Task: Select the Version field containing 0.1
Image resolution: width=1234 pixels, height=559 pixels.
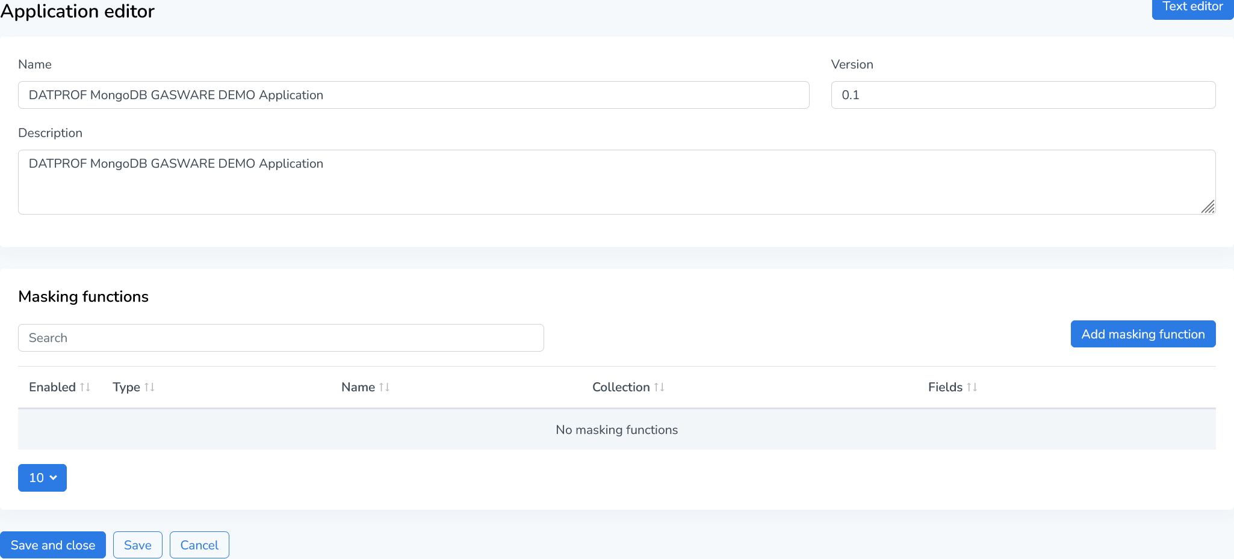Action: click(x=1022, y=94)
